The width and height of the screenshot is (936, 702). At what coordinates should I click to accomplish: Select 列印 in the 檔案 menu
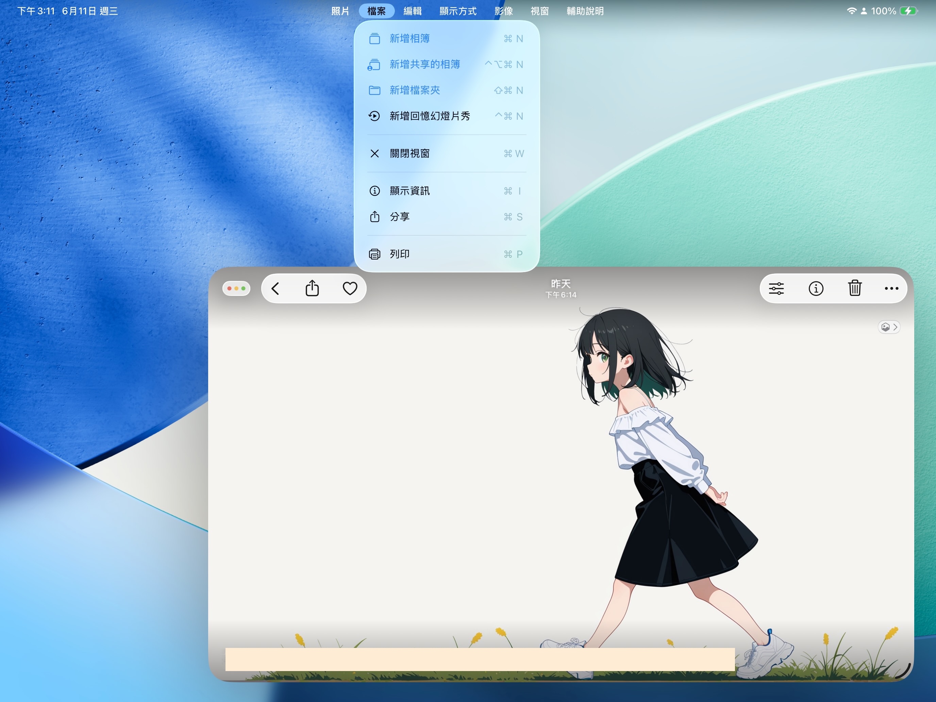tap(447, 254)
